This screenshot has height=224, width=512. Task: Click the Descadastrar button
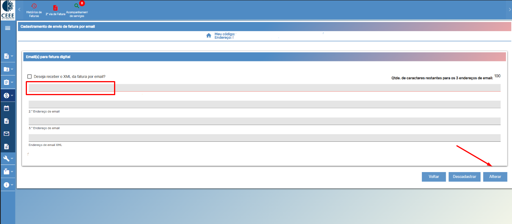(464, 177)
